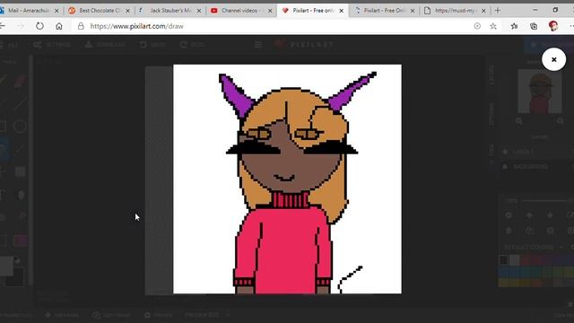Click the dimmed Settings menu in Pixilart
The height and width of the screenshot is (323, 574).
52,45
